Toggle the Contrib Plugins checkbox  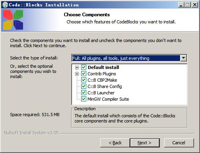pos(83,74)
